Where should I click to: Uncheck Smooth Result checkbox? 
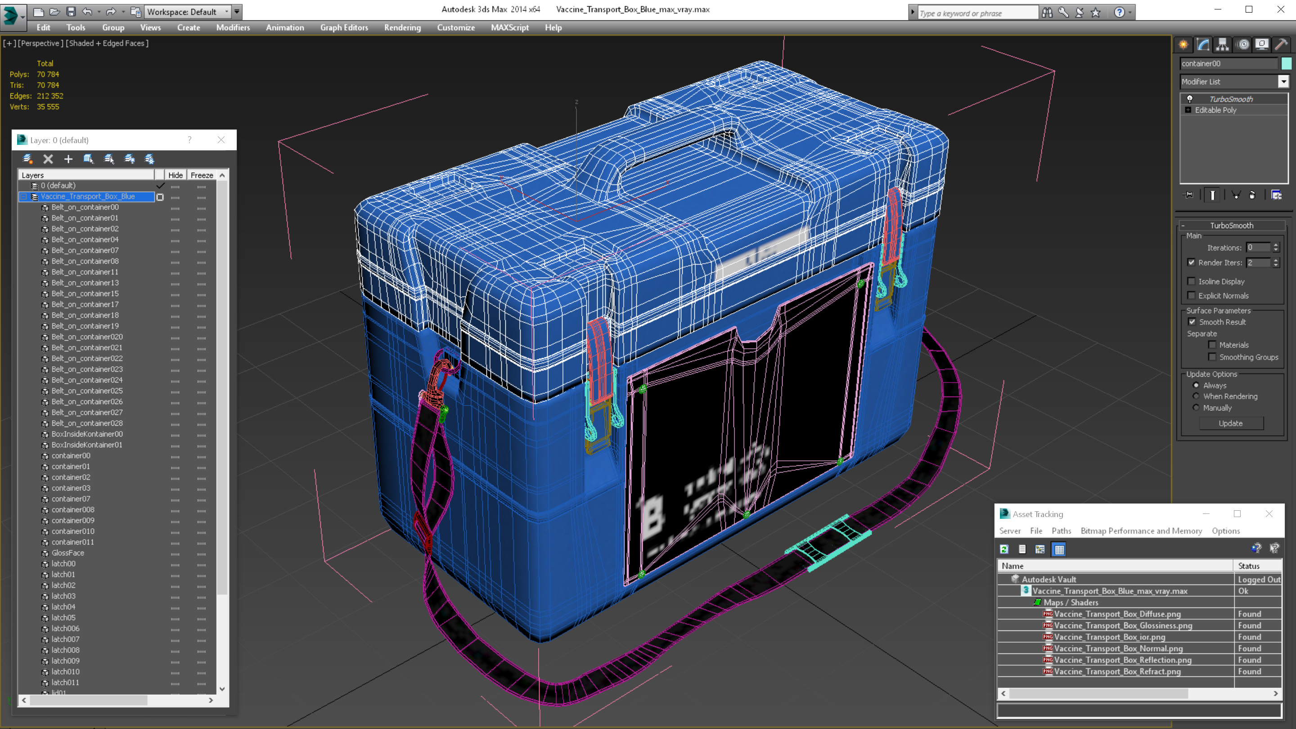click(x=1192, y=322)
